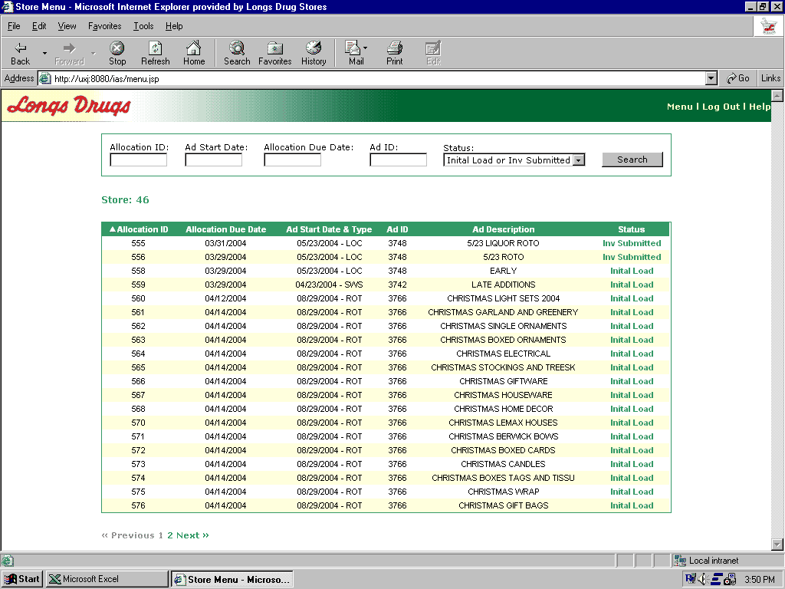
Task: Select the CHRISTMAS LIGHT SETS 2004 cell
Action: (503, 298)
